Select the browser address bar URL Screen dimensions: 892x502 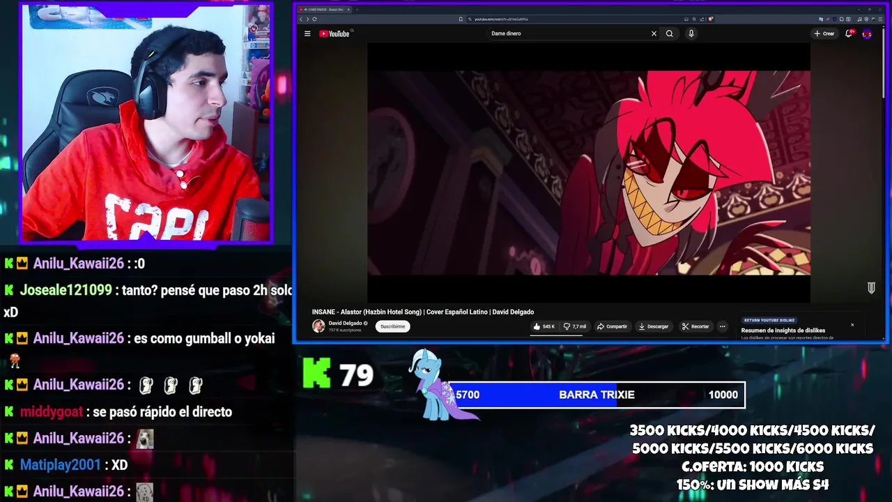tap(502, 19)
